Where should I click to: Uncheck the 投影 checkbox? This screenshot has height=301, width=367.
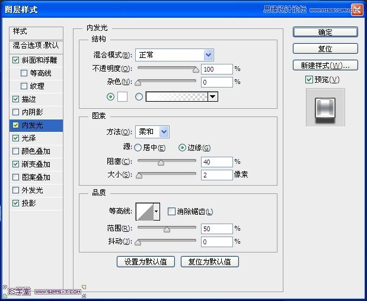coord(15,203)
